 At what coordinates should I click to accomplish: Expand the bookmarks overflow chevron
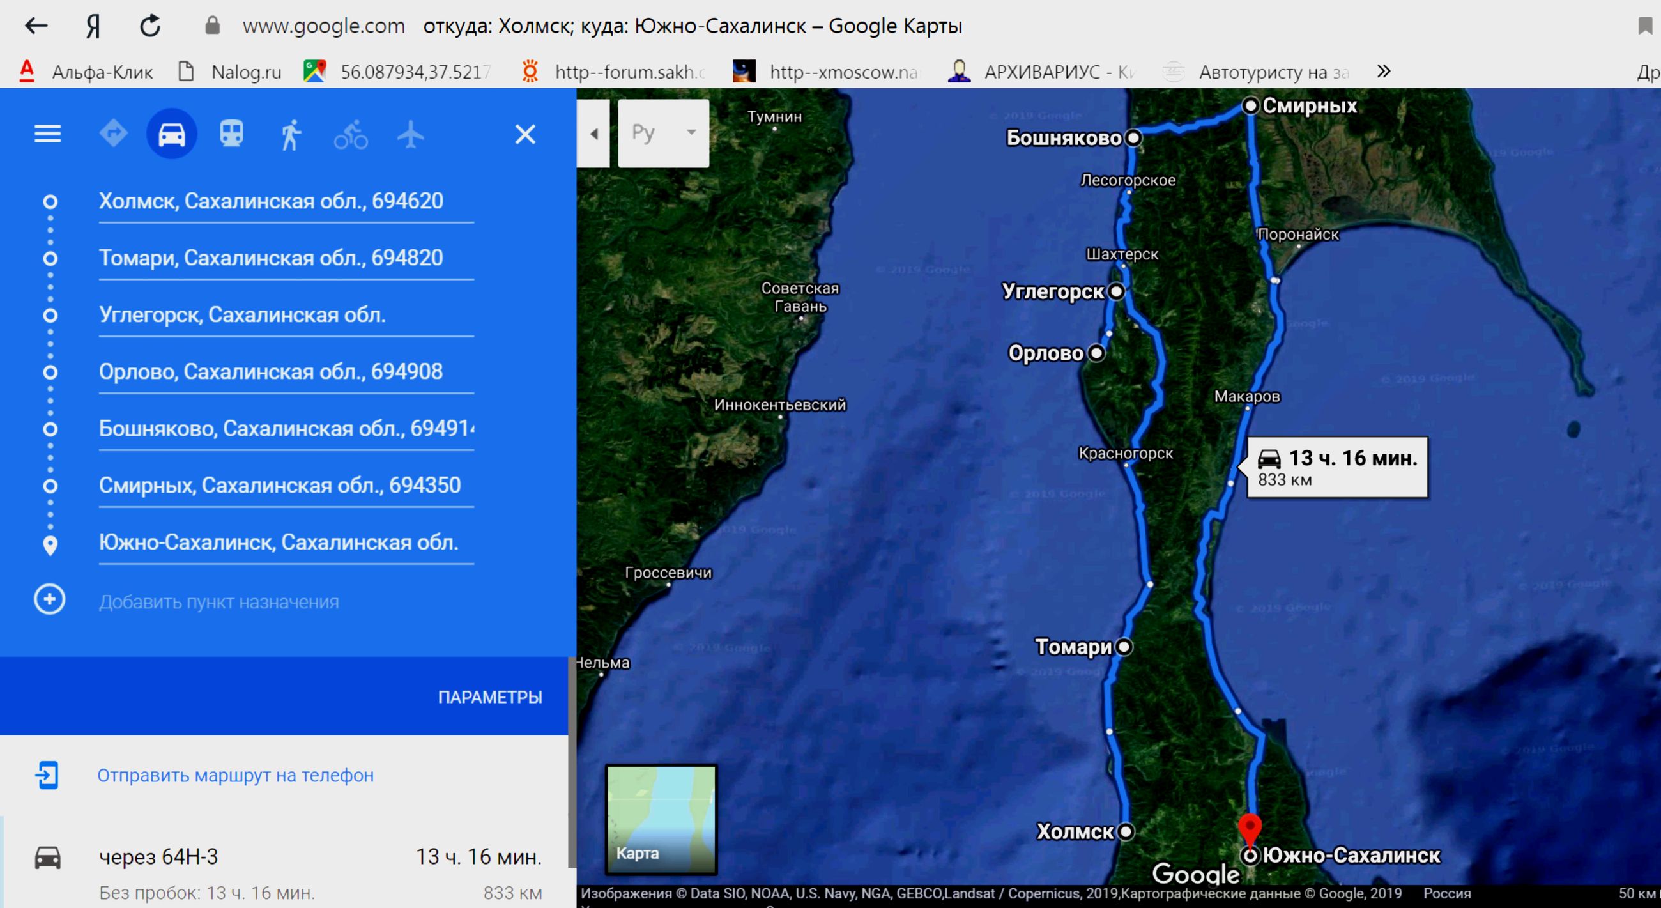pos(1384,71)
